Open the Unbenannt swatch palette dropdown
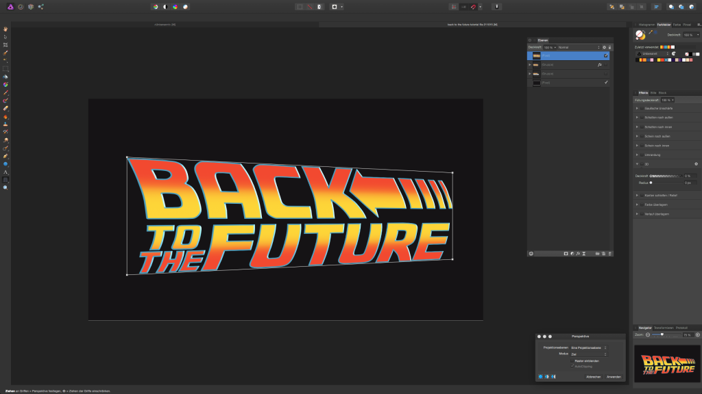702x394 pixels. coord(653,53)
